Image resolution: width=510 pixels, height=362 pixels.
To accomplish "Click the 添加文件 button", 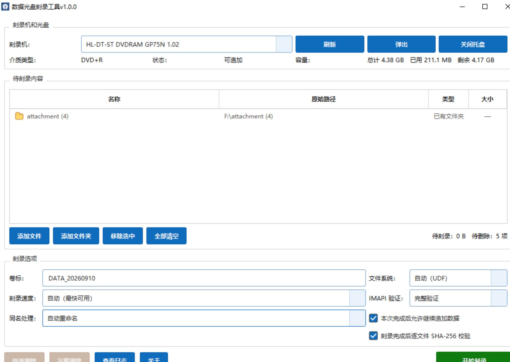I will point(29,236).
